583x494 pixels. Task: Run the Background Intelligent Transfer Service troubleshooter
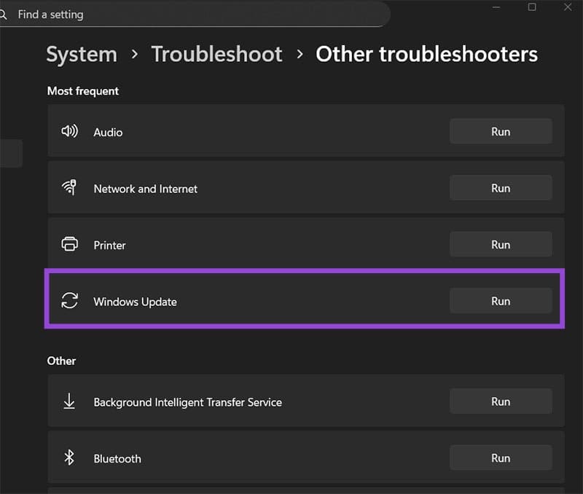coord(501,401)
